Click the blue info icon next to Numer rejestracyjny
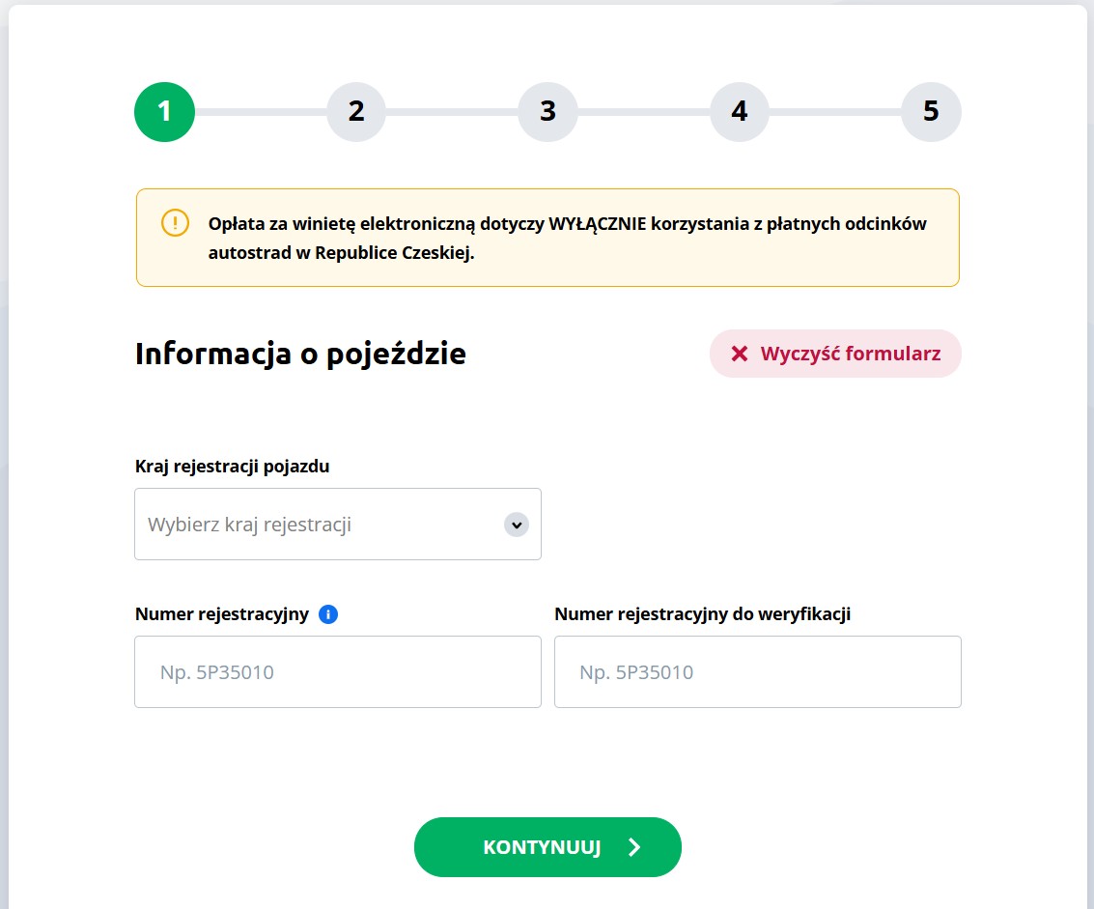 click(327, 614)
